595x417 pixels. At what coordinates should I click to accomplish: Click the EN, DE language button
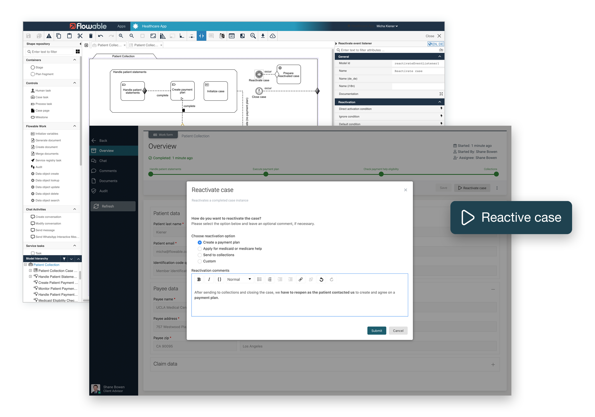click(x=436, y=44)
